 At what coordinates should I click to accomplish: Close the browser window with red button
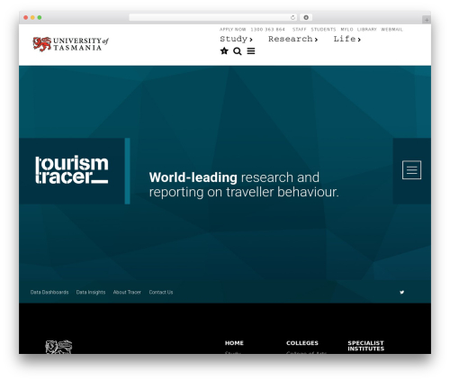pyautogui.click(x=26, y=17)
